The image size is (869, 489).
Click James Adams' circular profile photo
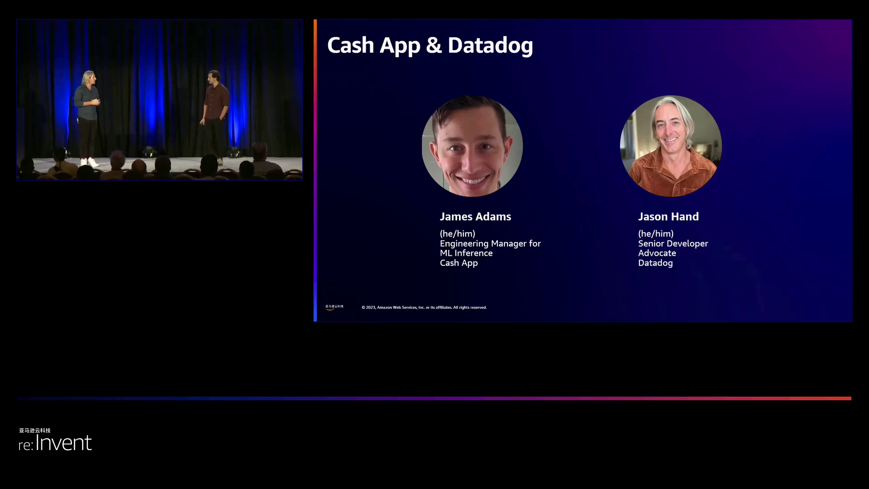472,146
